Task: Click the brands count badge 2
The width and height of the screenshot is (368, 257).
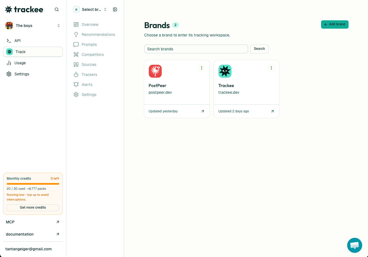Action: pyautogui.click(x=176, y=25)
